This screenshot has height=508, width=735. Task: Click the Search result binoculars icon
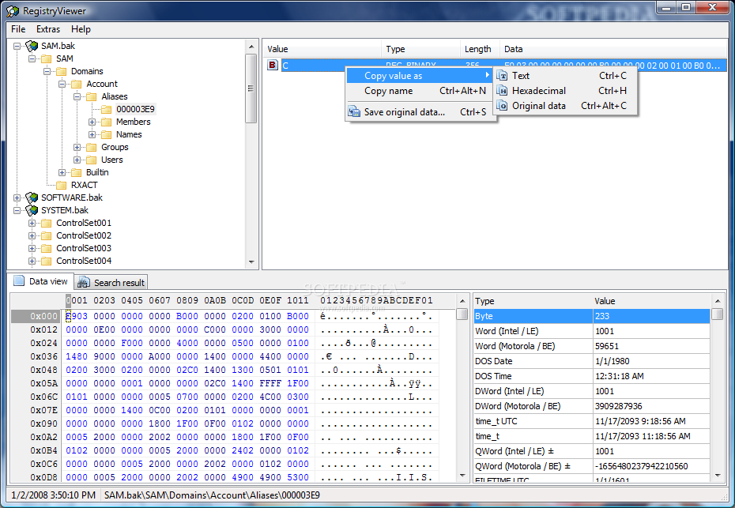click(x=84, y=282)
